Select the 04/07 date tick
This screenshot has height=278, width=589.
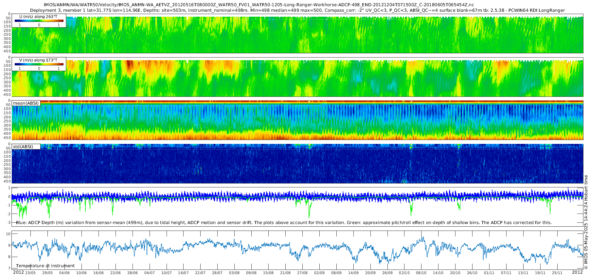click(150, 273)
